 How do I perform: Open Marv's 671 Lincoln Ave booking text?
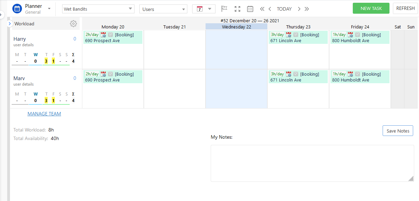tap(286, 80)
